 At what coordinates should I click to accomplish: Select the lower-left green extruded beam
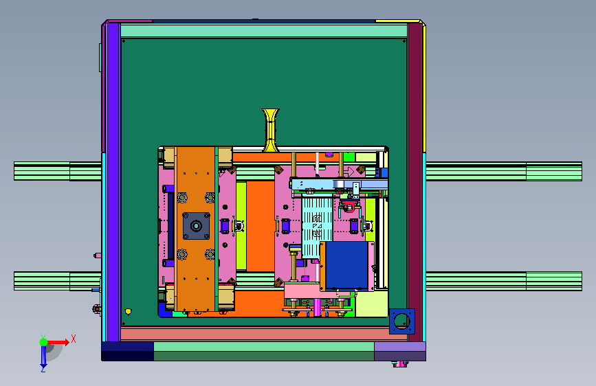(58, 281)
